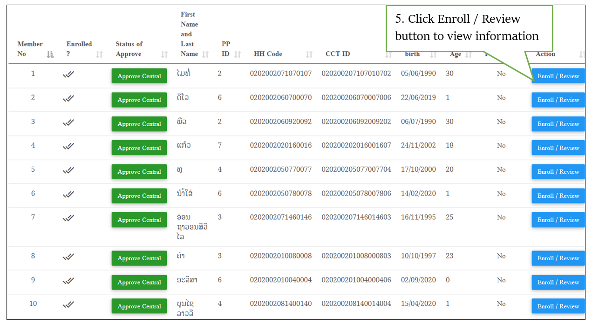The height and width of the screenshot is (325, 592).
Task: Click the Action column header
Action: (545, 54)
